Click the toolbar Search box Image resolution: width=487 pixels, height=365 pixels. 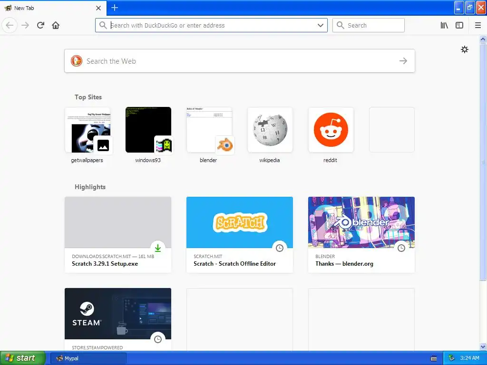tap(369, 25)
